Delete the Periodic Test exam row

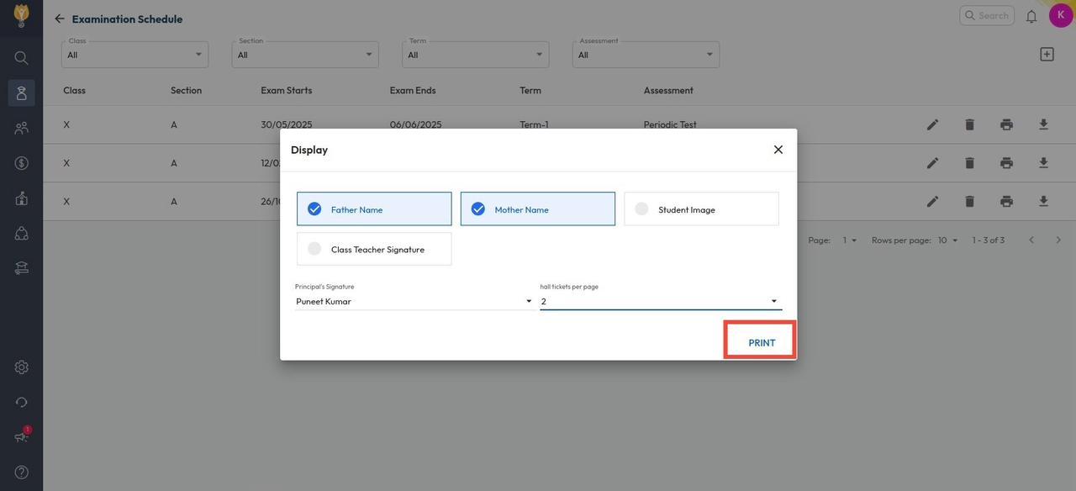click(x=969, y=124)
